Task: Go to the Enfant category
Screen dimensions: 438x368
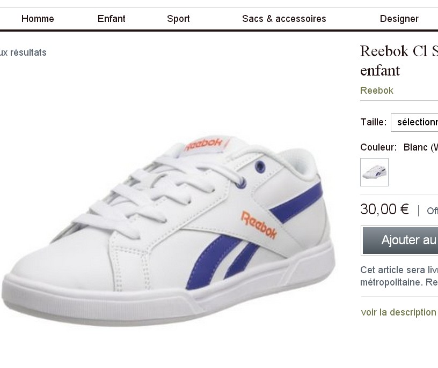Action: [112, 19]
